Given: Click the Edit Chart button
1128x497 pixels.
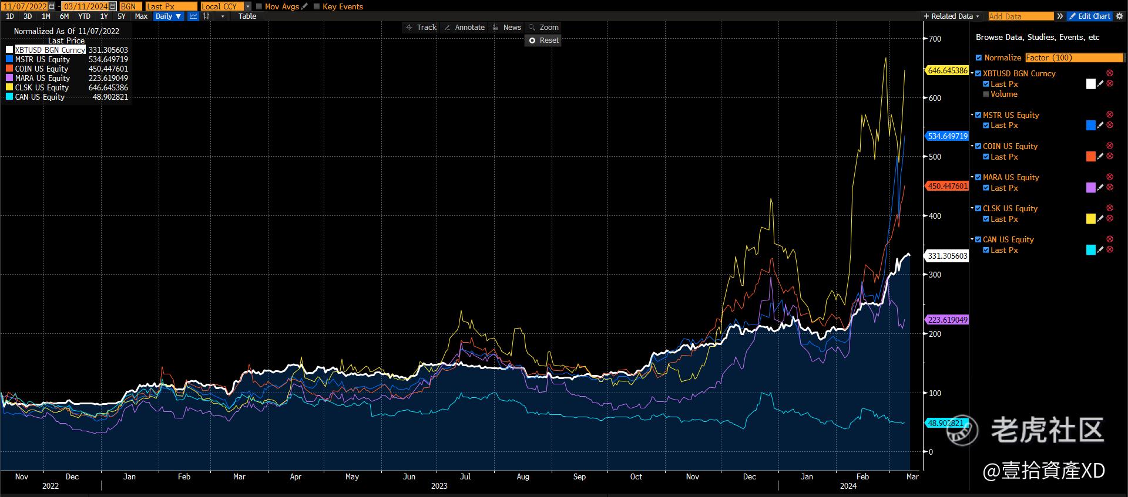Looking at the screenshot, I should [x=1089, y=16].
